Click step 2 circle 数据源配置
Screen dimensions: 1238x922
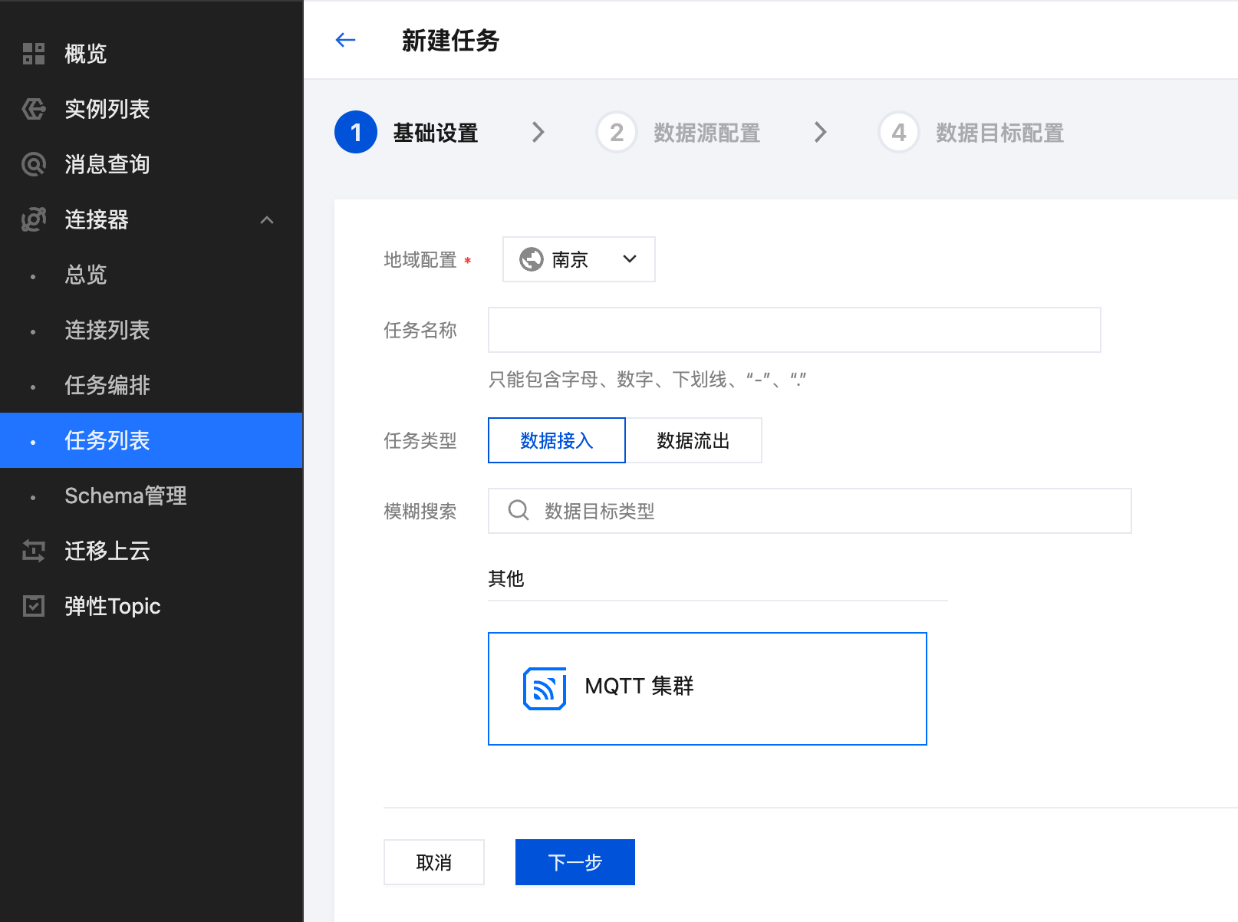[617, 132]
